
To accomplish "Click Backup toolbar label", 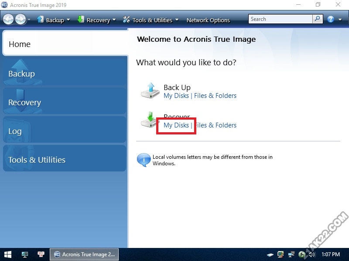I will click(x=55, y=20).
